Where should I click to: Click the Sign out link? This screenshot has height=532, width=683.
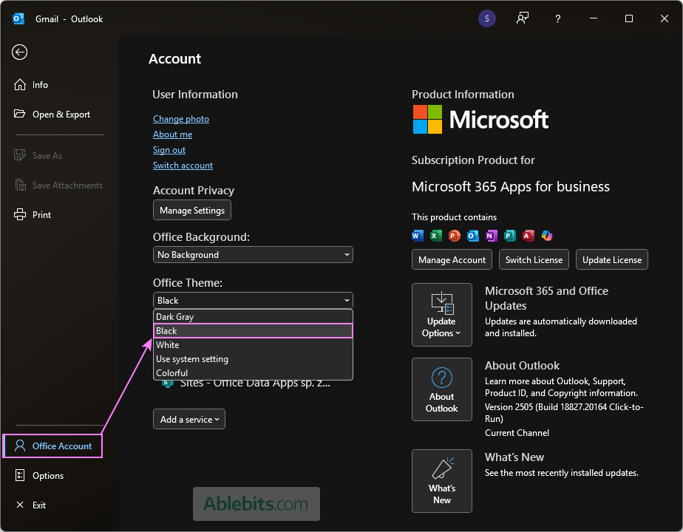169,150
